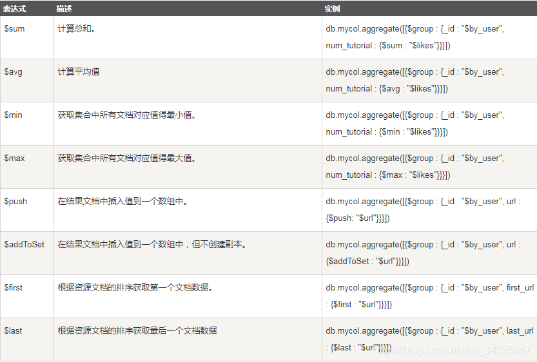Click the 表达式 column header
Screen dimensions: 537x362
(x=14, y=8)
